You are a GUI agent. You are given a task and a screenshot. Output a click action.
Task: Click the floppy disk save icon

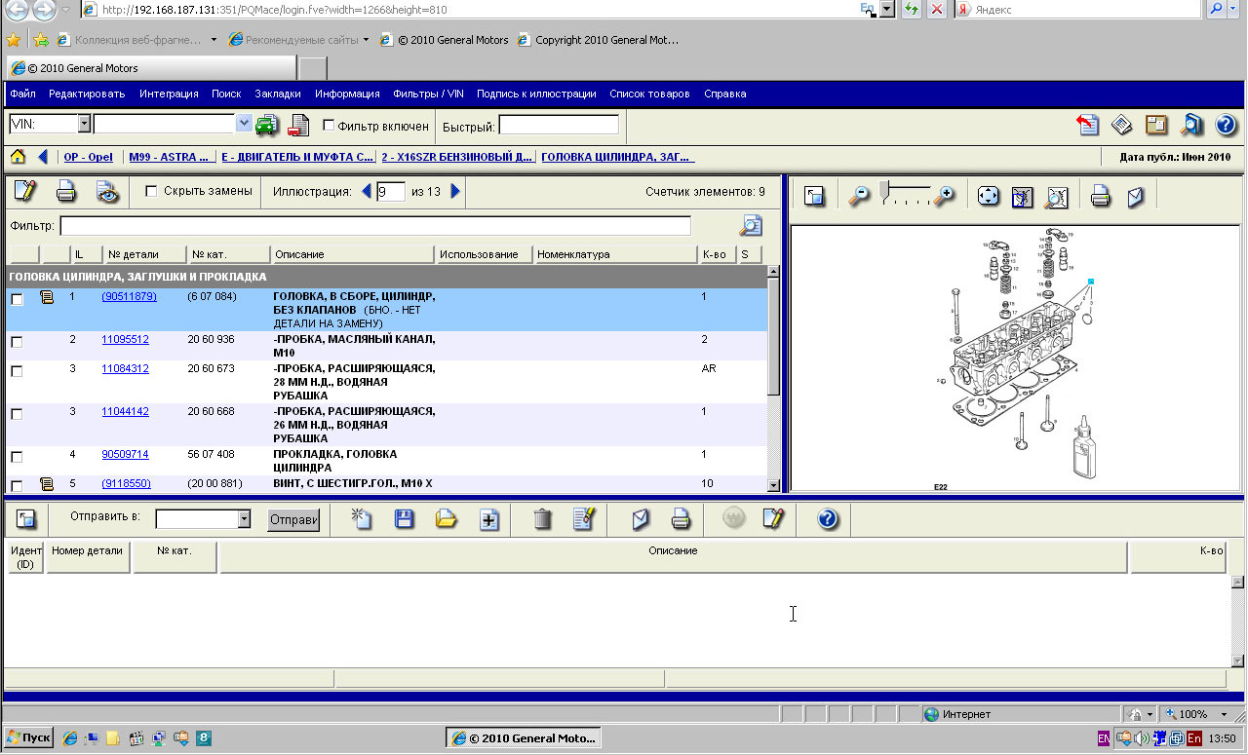pos(405,519)
